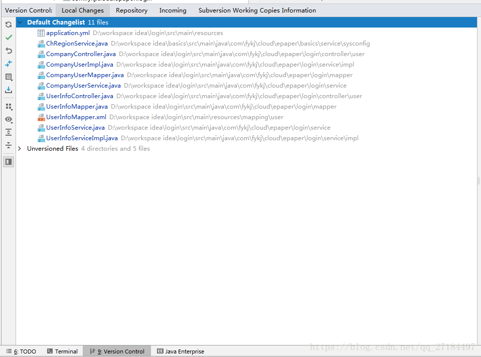
Task: Click the Rollback changes icon
Action: tap(8, 50)
